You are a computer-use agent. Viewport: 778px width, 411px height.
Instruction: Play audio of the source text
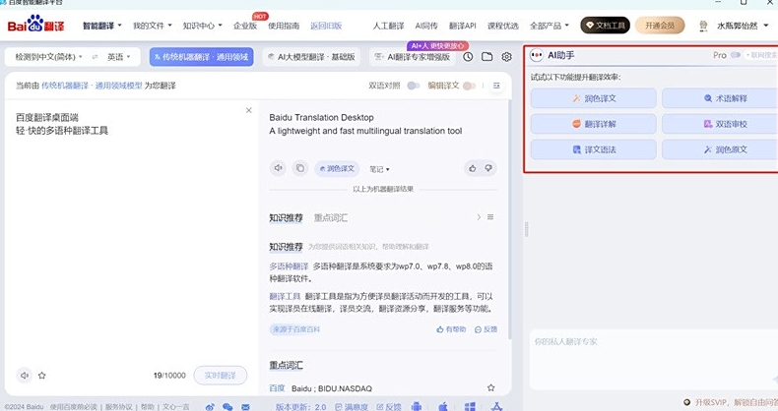pyautogui.click(x=25, y=376)
